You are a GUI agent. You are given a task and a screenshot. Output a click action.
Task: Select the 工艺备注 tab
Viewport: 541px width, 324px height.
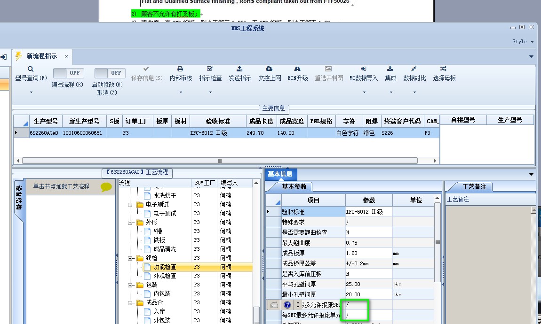[x=474, y=186]
